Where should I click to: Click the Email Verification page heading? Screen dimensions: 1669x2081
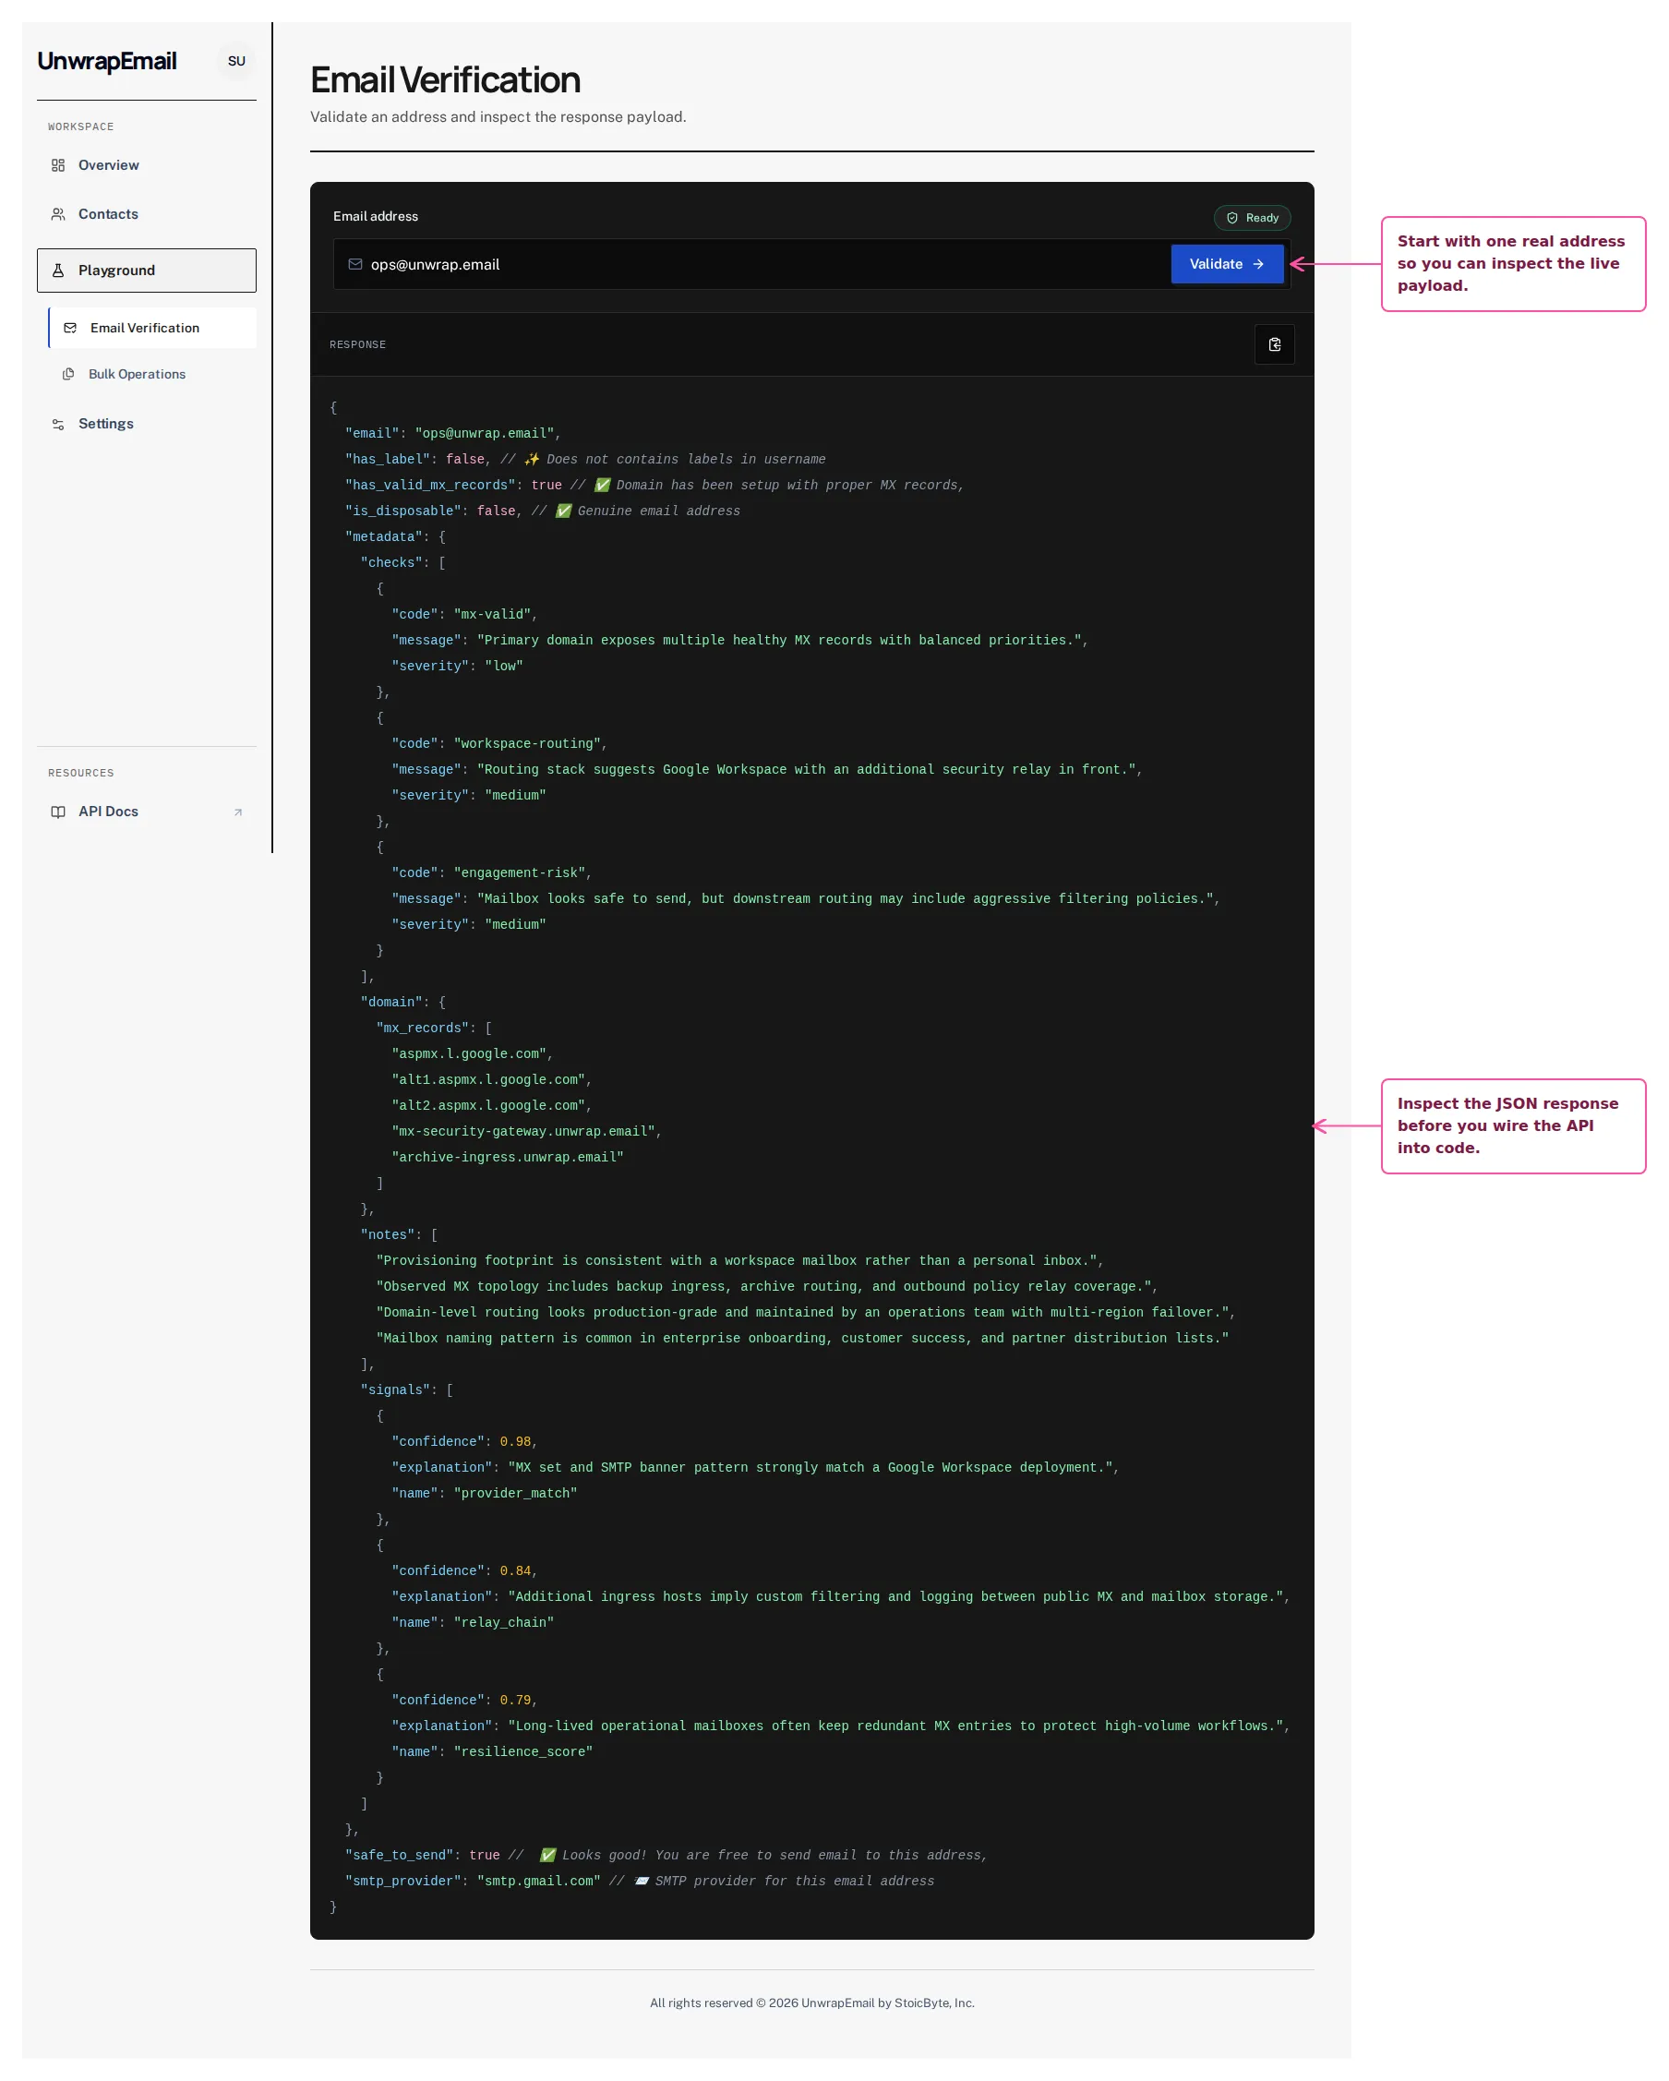coord(445,80)
